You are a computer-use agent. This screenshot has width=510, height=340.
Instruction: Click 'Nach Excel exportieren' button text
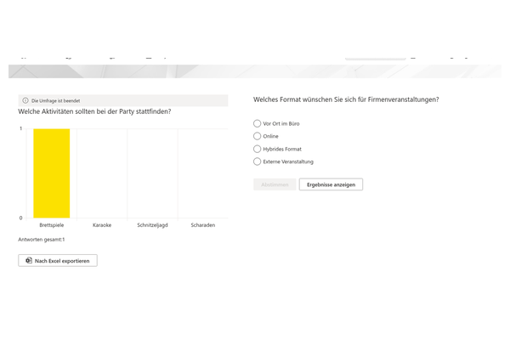[62, 261]
